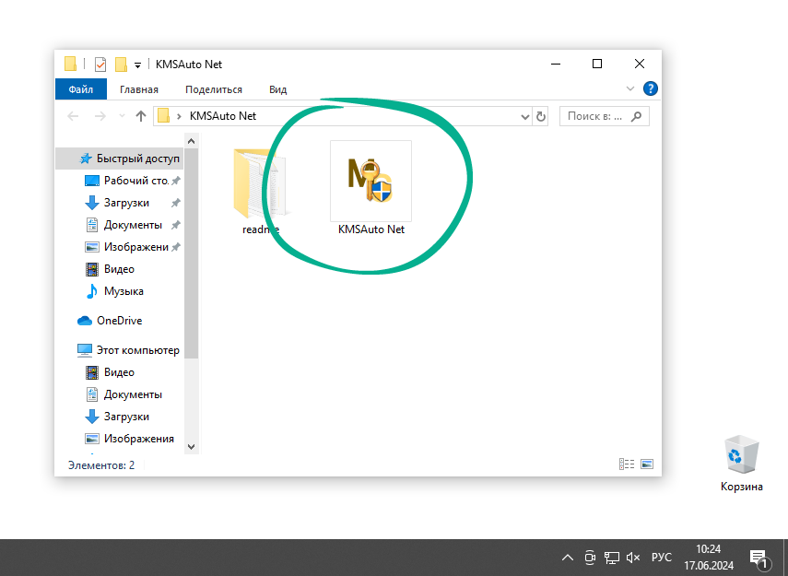Open Рабочий стол in quick access
This screenshot has width=788, height=576.
(x=132, y=181)
